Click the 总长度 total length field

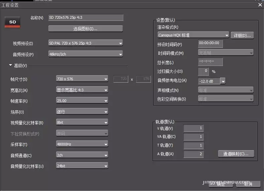[x=210, y=62]
